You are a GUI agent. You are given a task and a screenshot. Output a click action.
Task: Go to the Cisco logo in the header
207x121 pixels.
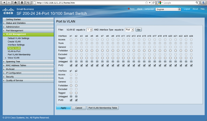pyautogui.click(x=8, y=11)
